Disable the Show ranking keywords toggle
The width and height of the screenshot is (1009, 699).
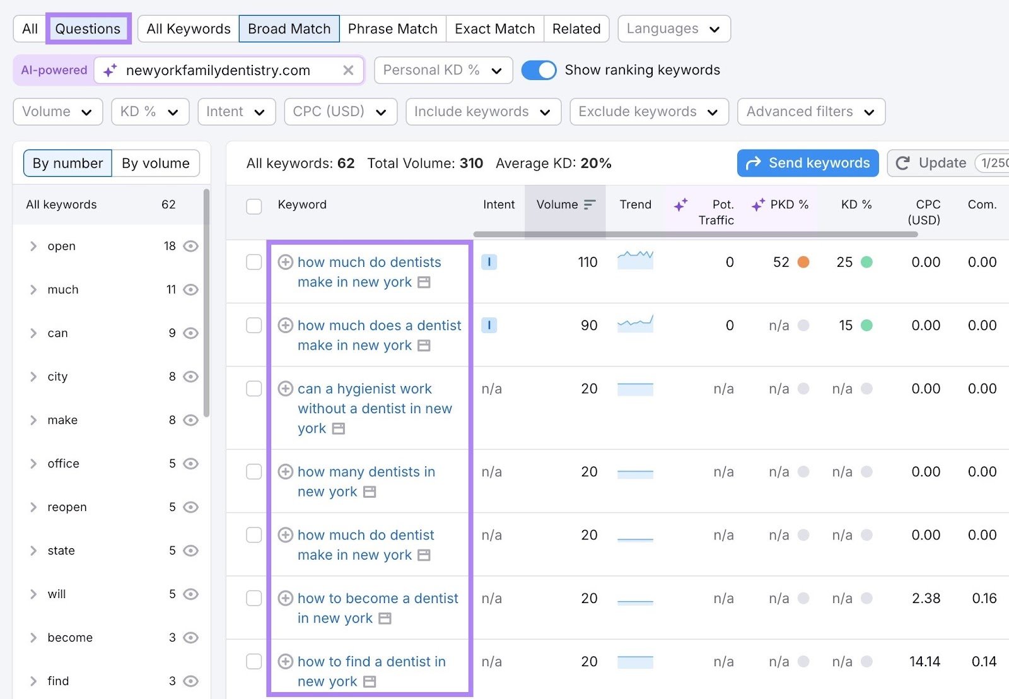[x=539, y=70]
